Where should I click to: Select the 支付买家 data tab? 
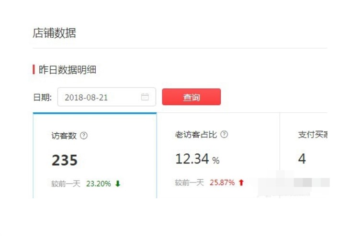point(304,155)
